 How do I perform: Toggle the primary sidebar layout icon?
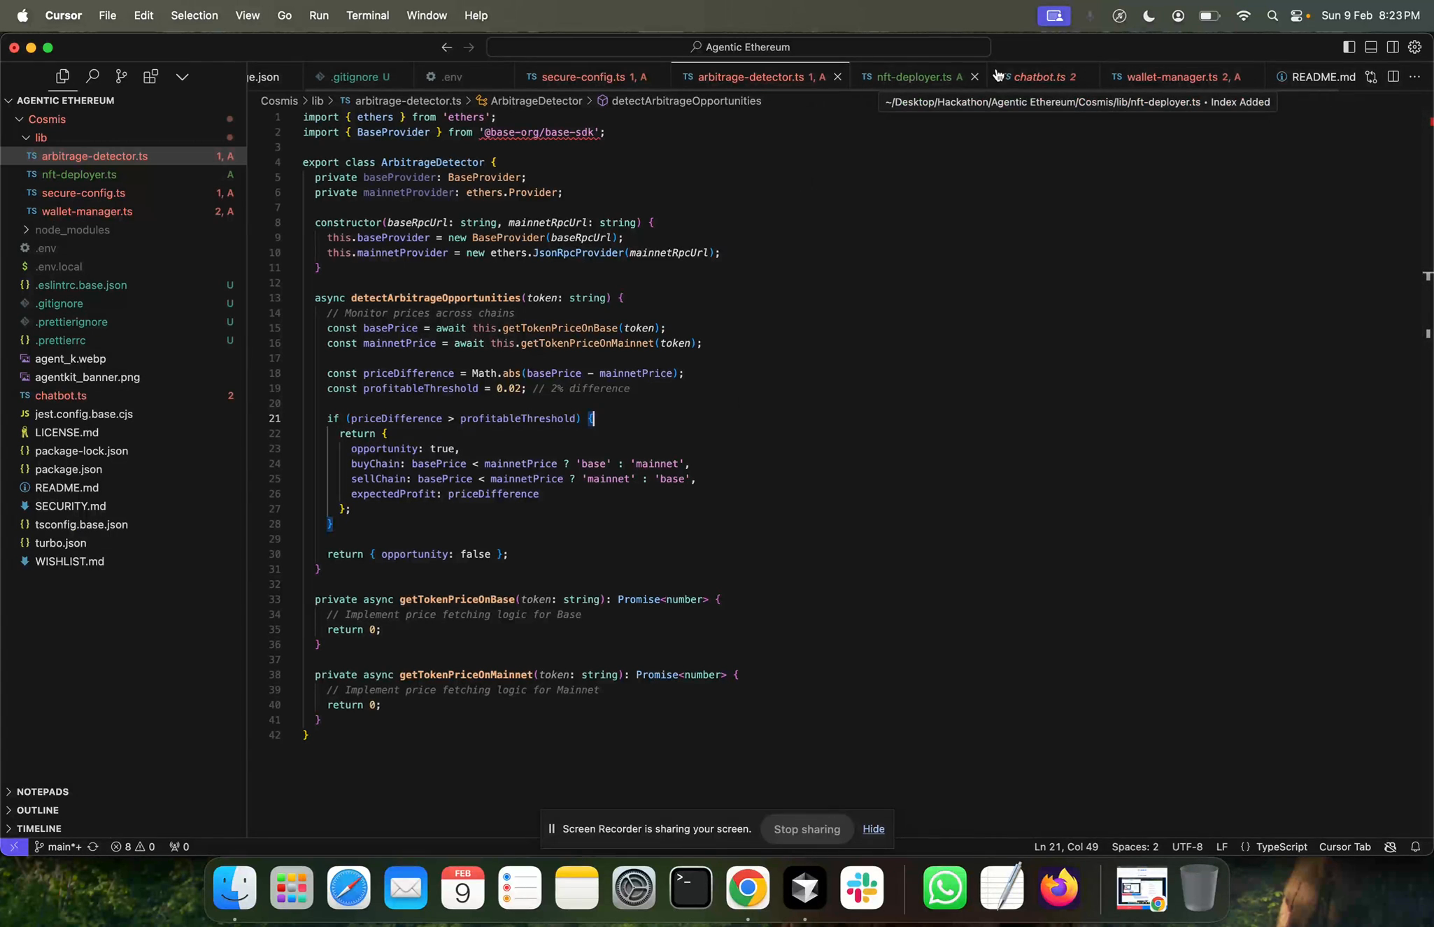point(1349,47)
